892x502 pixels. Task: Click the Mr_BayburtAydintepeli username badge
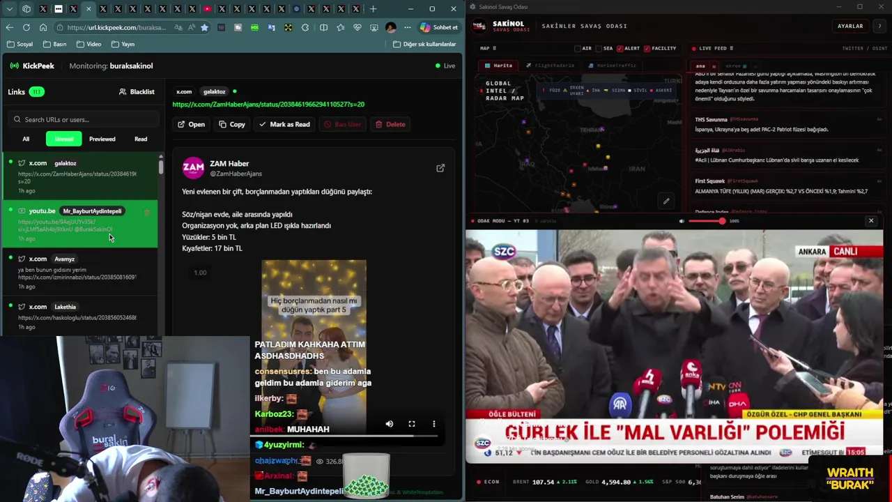(92, 211)
